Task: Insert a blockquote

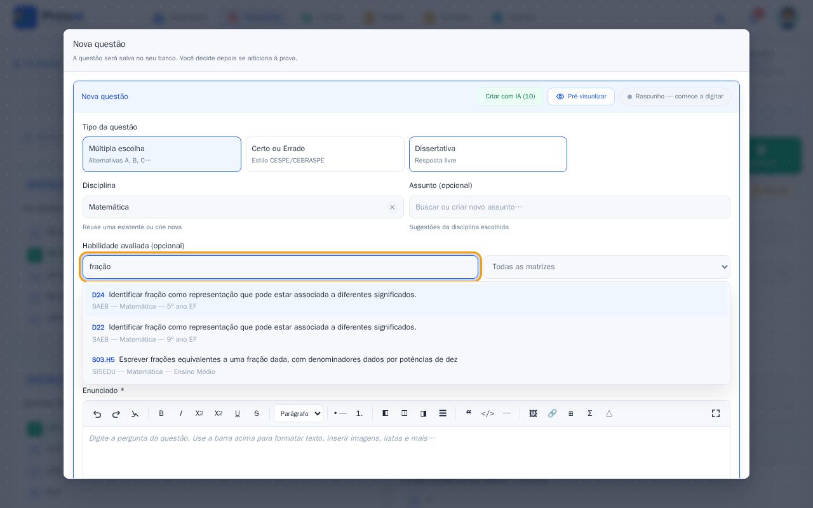Action: 469,413
